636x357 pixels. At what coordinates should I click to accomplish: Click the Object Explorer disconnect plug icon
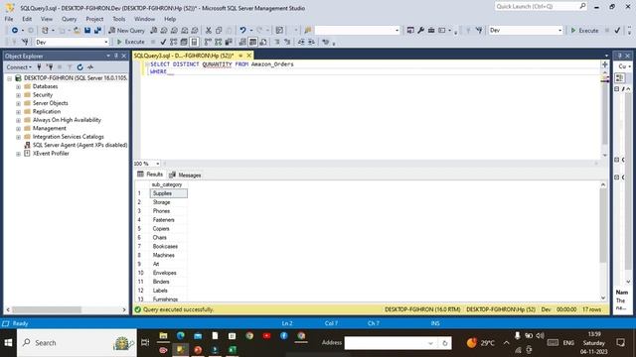[50, 67]
